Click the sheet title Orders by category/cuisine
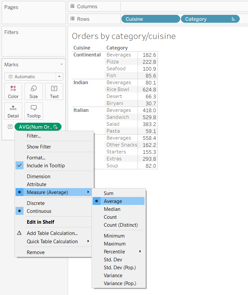This screenshot has width=248, height=295. [x=124, y=36]
